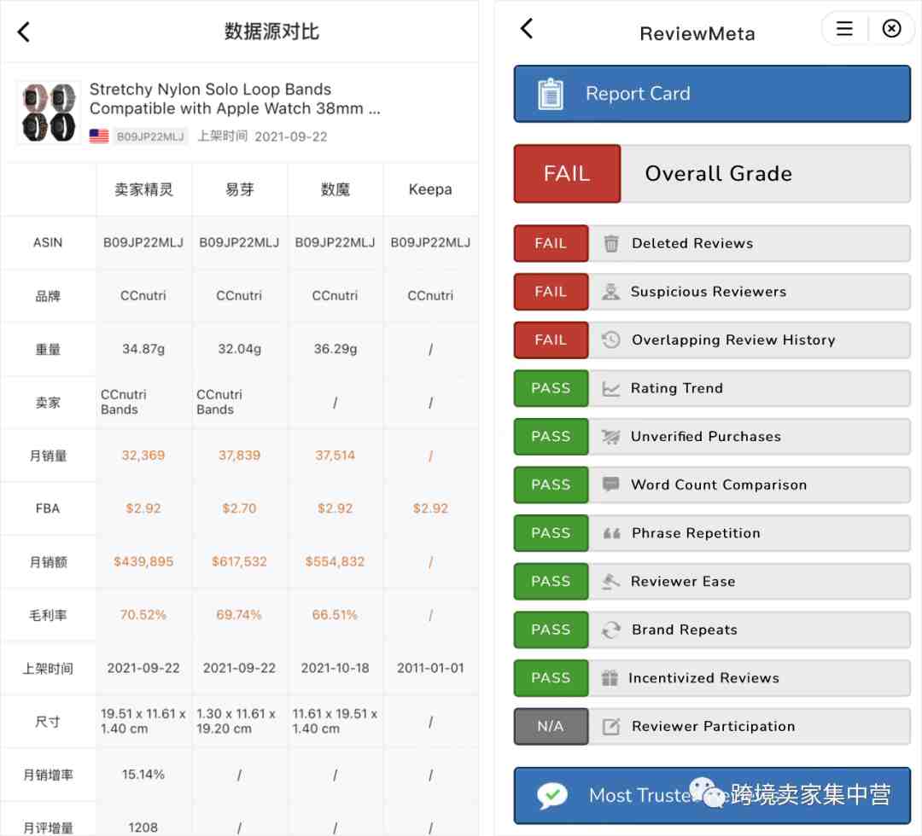Click the 月销额 value $617,532
Screen dimensions: 922x836
(x=239, y=561)
